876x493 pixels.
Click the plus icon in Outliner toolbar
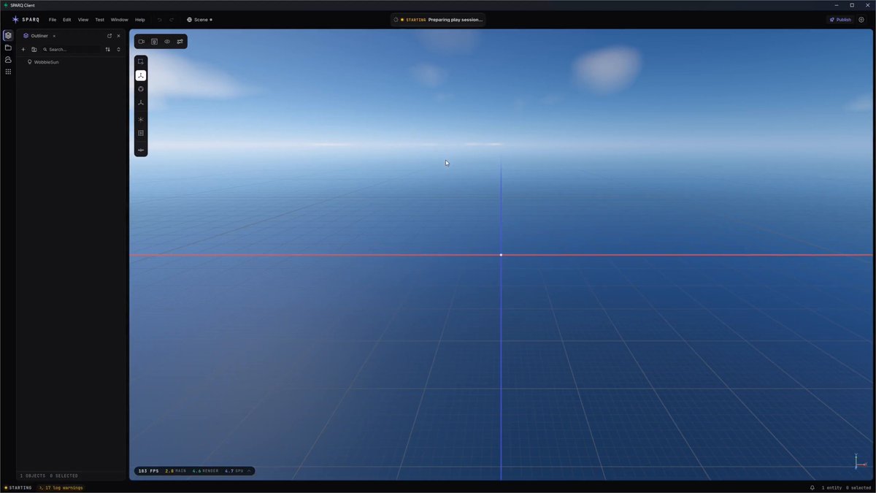(x=23, y=50)
